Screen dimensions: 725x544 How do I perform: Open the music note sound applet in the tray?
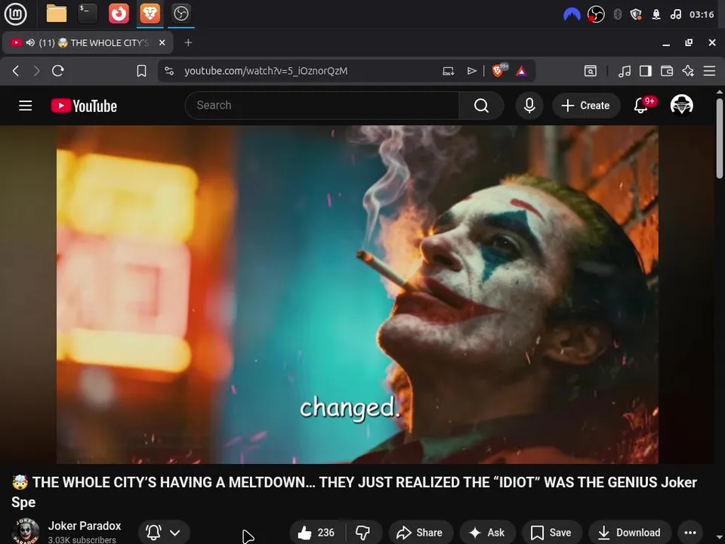[676, 14]
